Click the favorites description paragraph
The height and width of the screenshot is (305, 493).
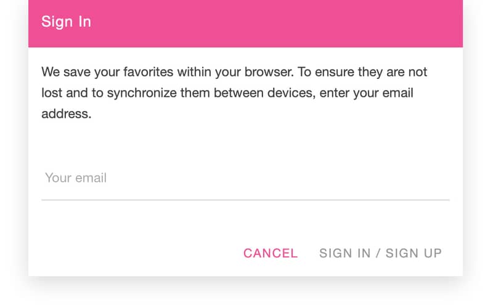click(x=234, y=93)
